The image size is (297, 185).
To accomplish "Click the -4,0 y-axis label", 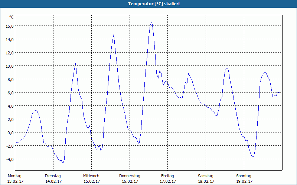I will [x=10, y=159].
